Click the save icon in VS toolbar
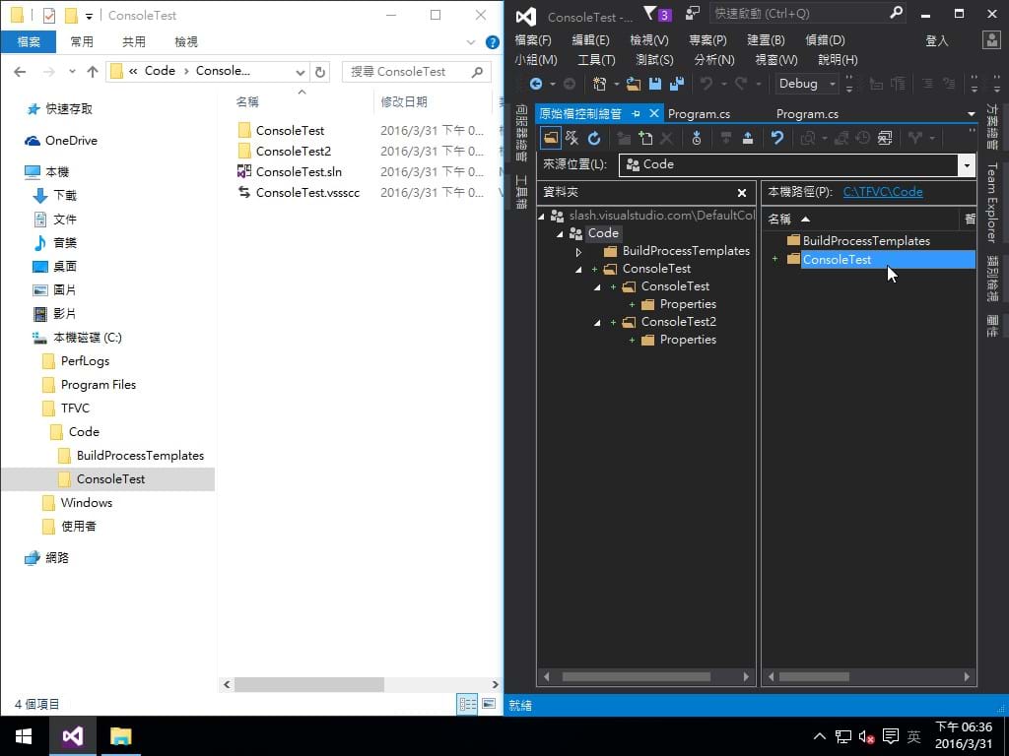Viewport: 1009px width, 756px height. [x=655, y=84]
